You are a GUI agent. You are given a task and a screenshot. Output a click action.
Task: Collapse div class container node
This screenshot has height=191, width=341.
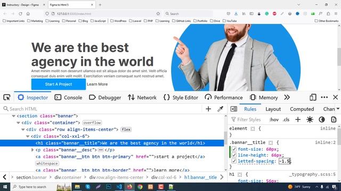tap(18, 123)
